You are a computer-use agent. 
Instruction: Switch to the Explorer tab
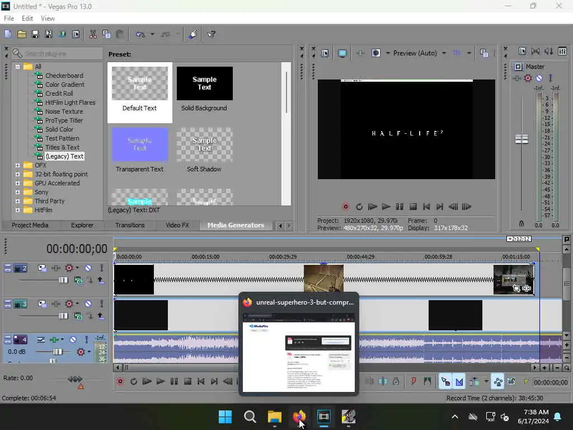(82, 225)
